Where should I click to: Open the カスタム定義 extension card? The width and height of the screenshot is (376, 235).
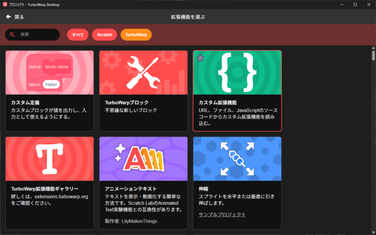(50, 91)
